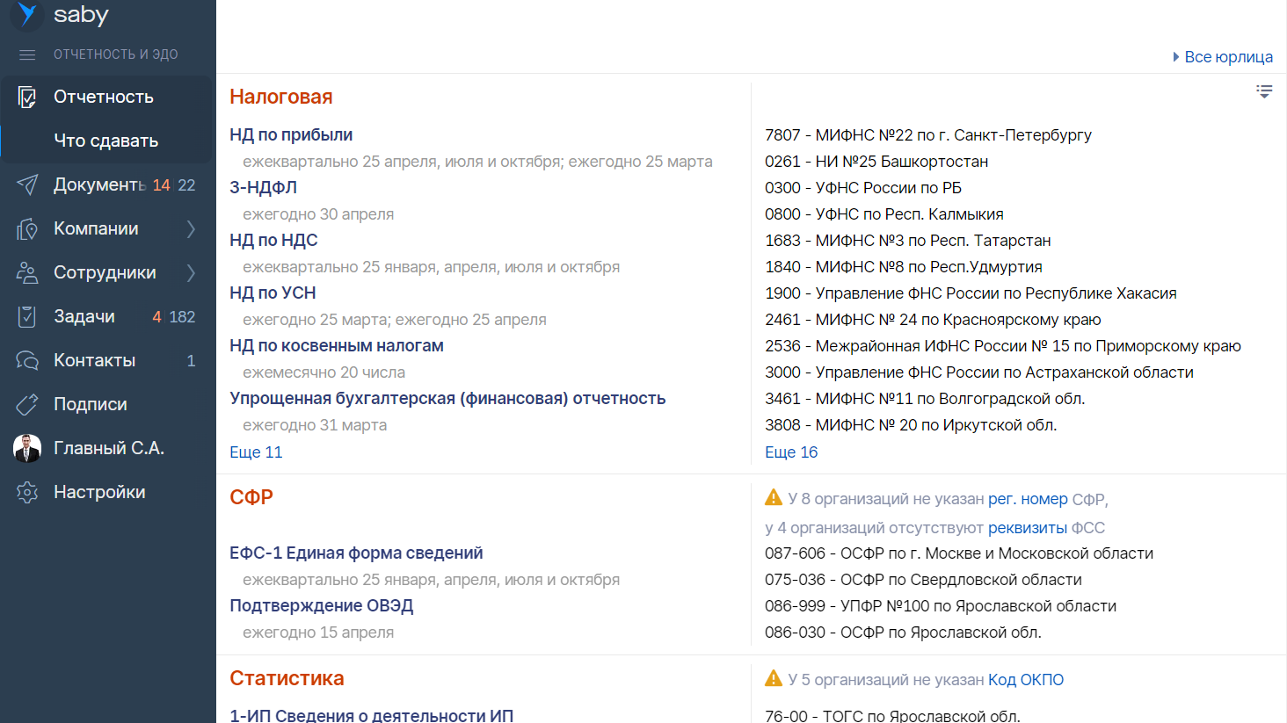The image size is (1287, 723).
Task: Click the Настройки gear icon
Action: tap(27, 492)
